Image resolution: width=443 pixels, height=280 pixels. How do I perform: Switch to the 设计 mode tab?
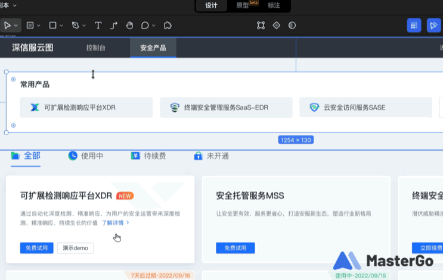211,5
